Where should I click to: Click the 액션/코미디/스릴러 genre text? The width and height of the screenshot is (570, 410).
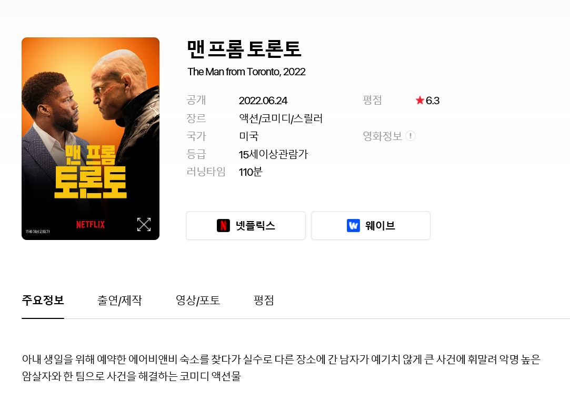tap(281, 118)
